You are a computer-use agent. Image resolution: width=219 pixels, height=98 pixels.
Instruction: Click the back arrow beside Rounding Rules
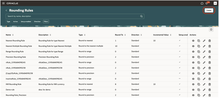coord(6,10)
